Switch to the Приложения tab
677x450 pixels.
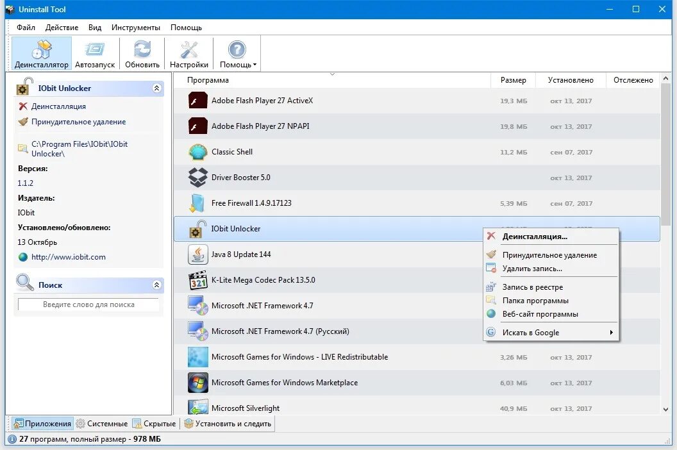(x=42, y=424)
